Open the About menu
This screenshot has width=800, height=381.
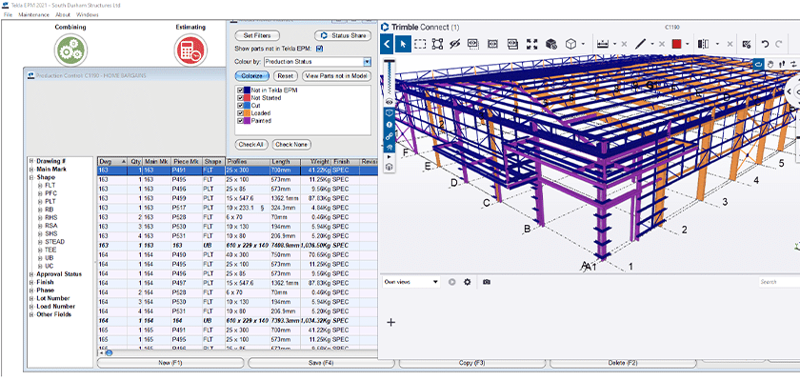[63, 15]
